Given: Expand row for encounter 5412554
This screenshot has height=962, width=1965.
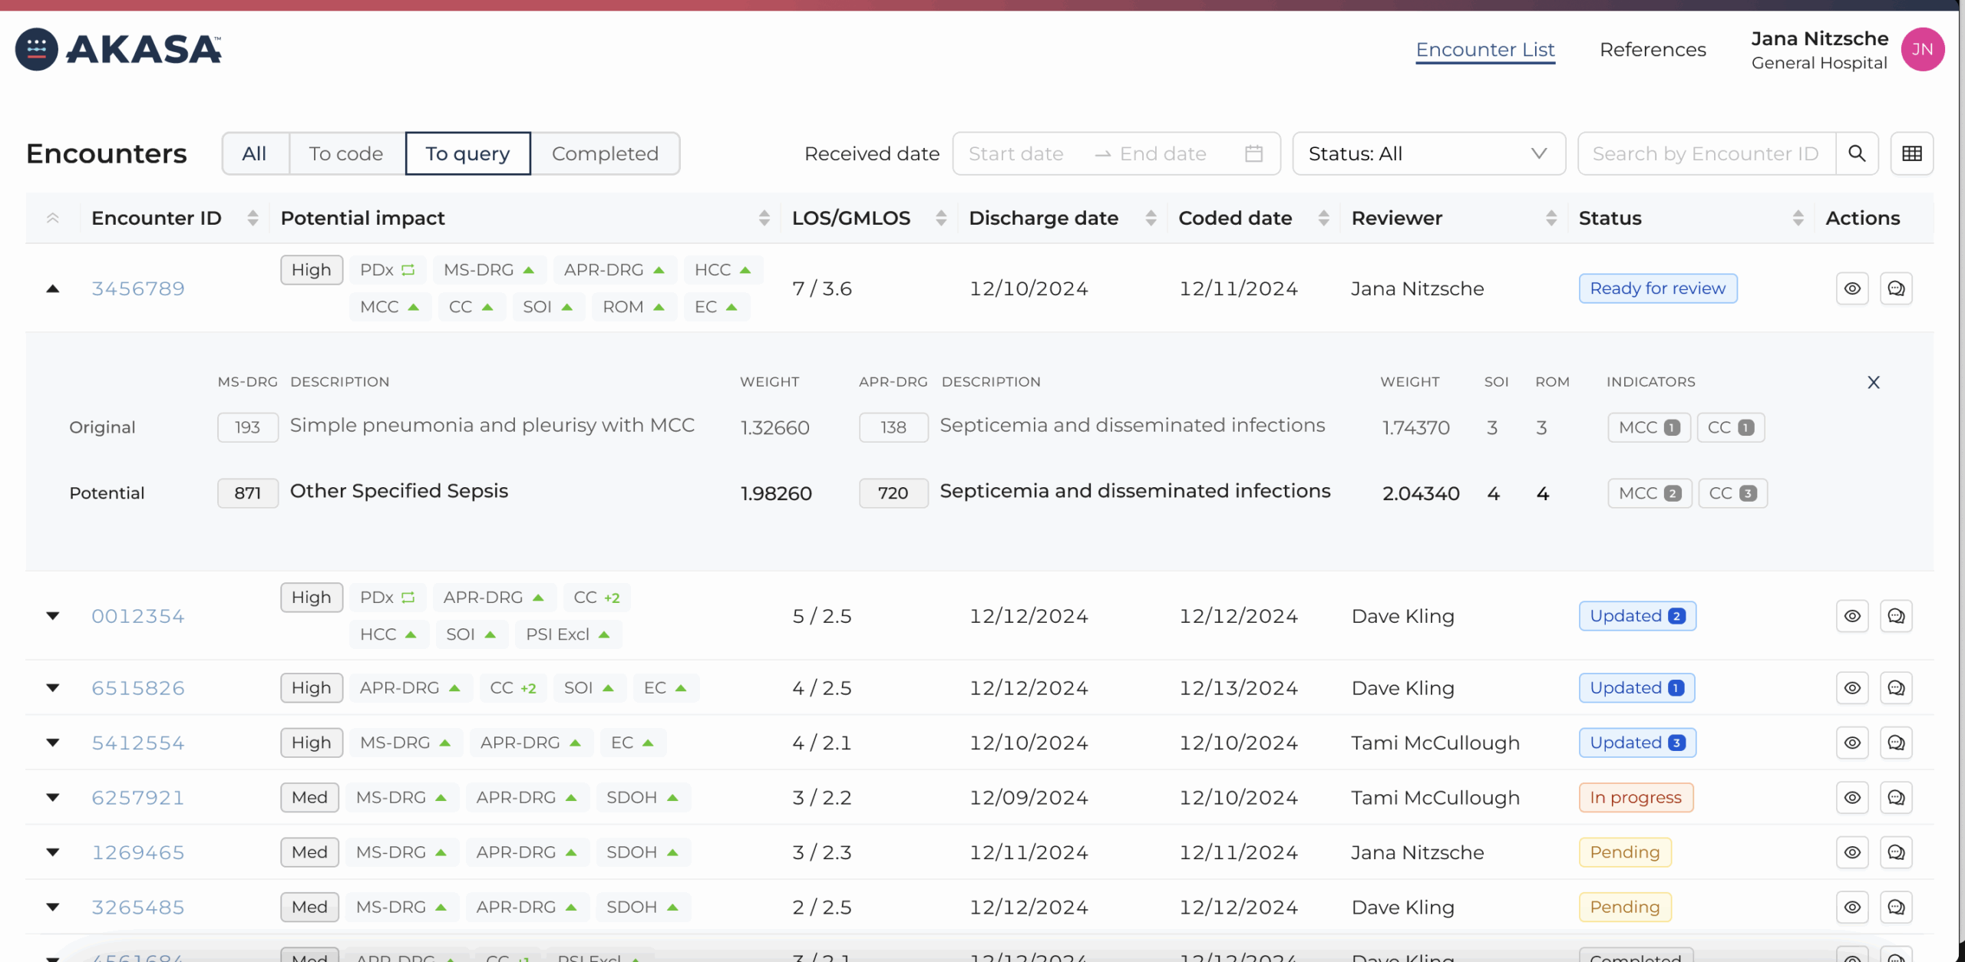Looking at the screenshot, I should (52, 743).
